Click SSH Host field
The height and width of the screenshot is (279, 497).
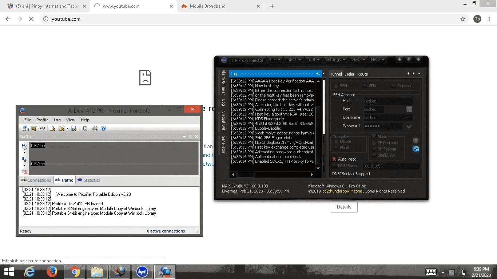click(388, 101)
